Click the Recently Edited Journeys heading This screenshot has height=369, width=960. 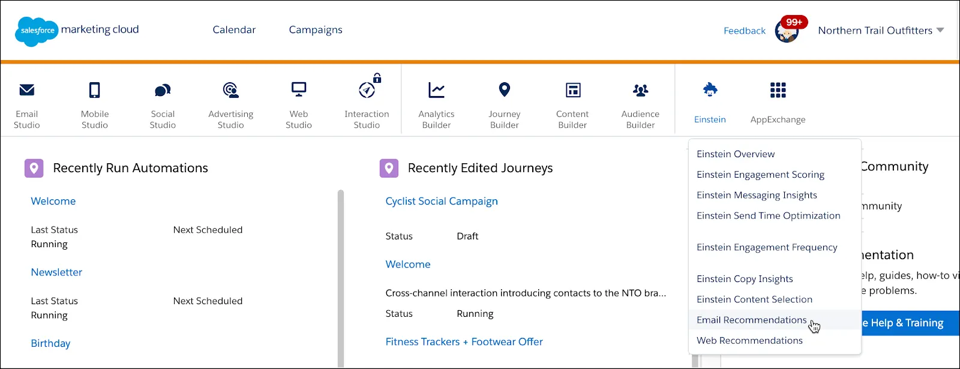(480, 168)
